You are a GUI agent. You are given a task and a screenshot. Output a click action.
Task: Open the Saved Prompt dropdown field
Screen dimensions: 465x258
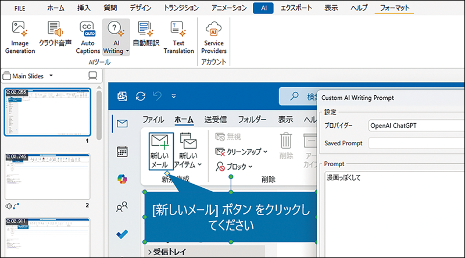click(x=416, y=143)
